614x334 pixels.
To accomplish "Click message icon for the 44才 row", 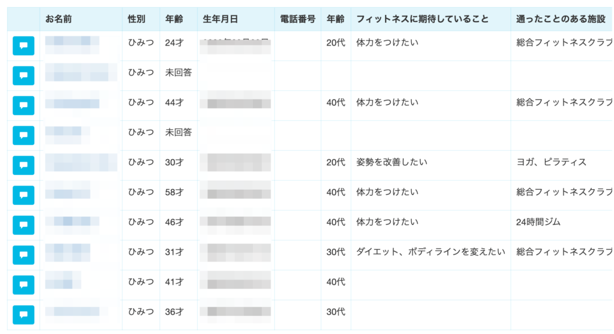I will click(x=23, y=105).
